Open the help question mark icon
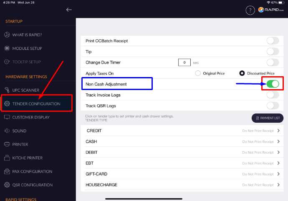 point(250,10)
